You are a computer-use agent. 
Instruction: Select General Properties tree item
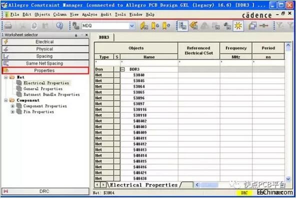click(x=43, y=89)
